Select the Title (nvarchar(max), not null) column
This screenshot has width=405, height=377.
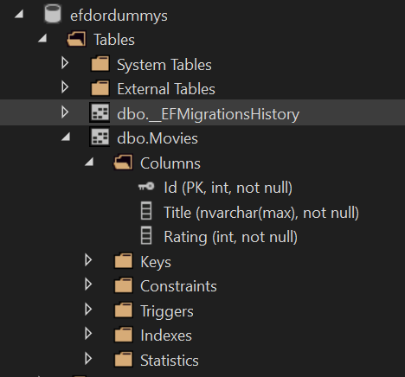pos(261,213)
